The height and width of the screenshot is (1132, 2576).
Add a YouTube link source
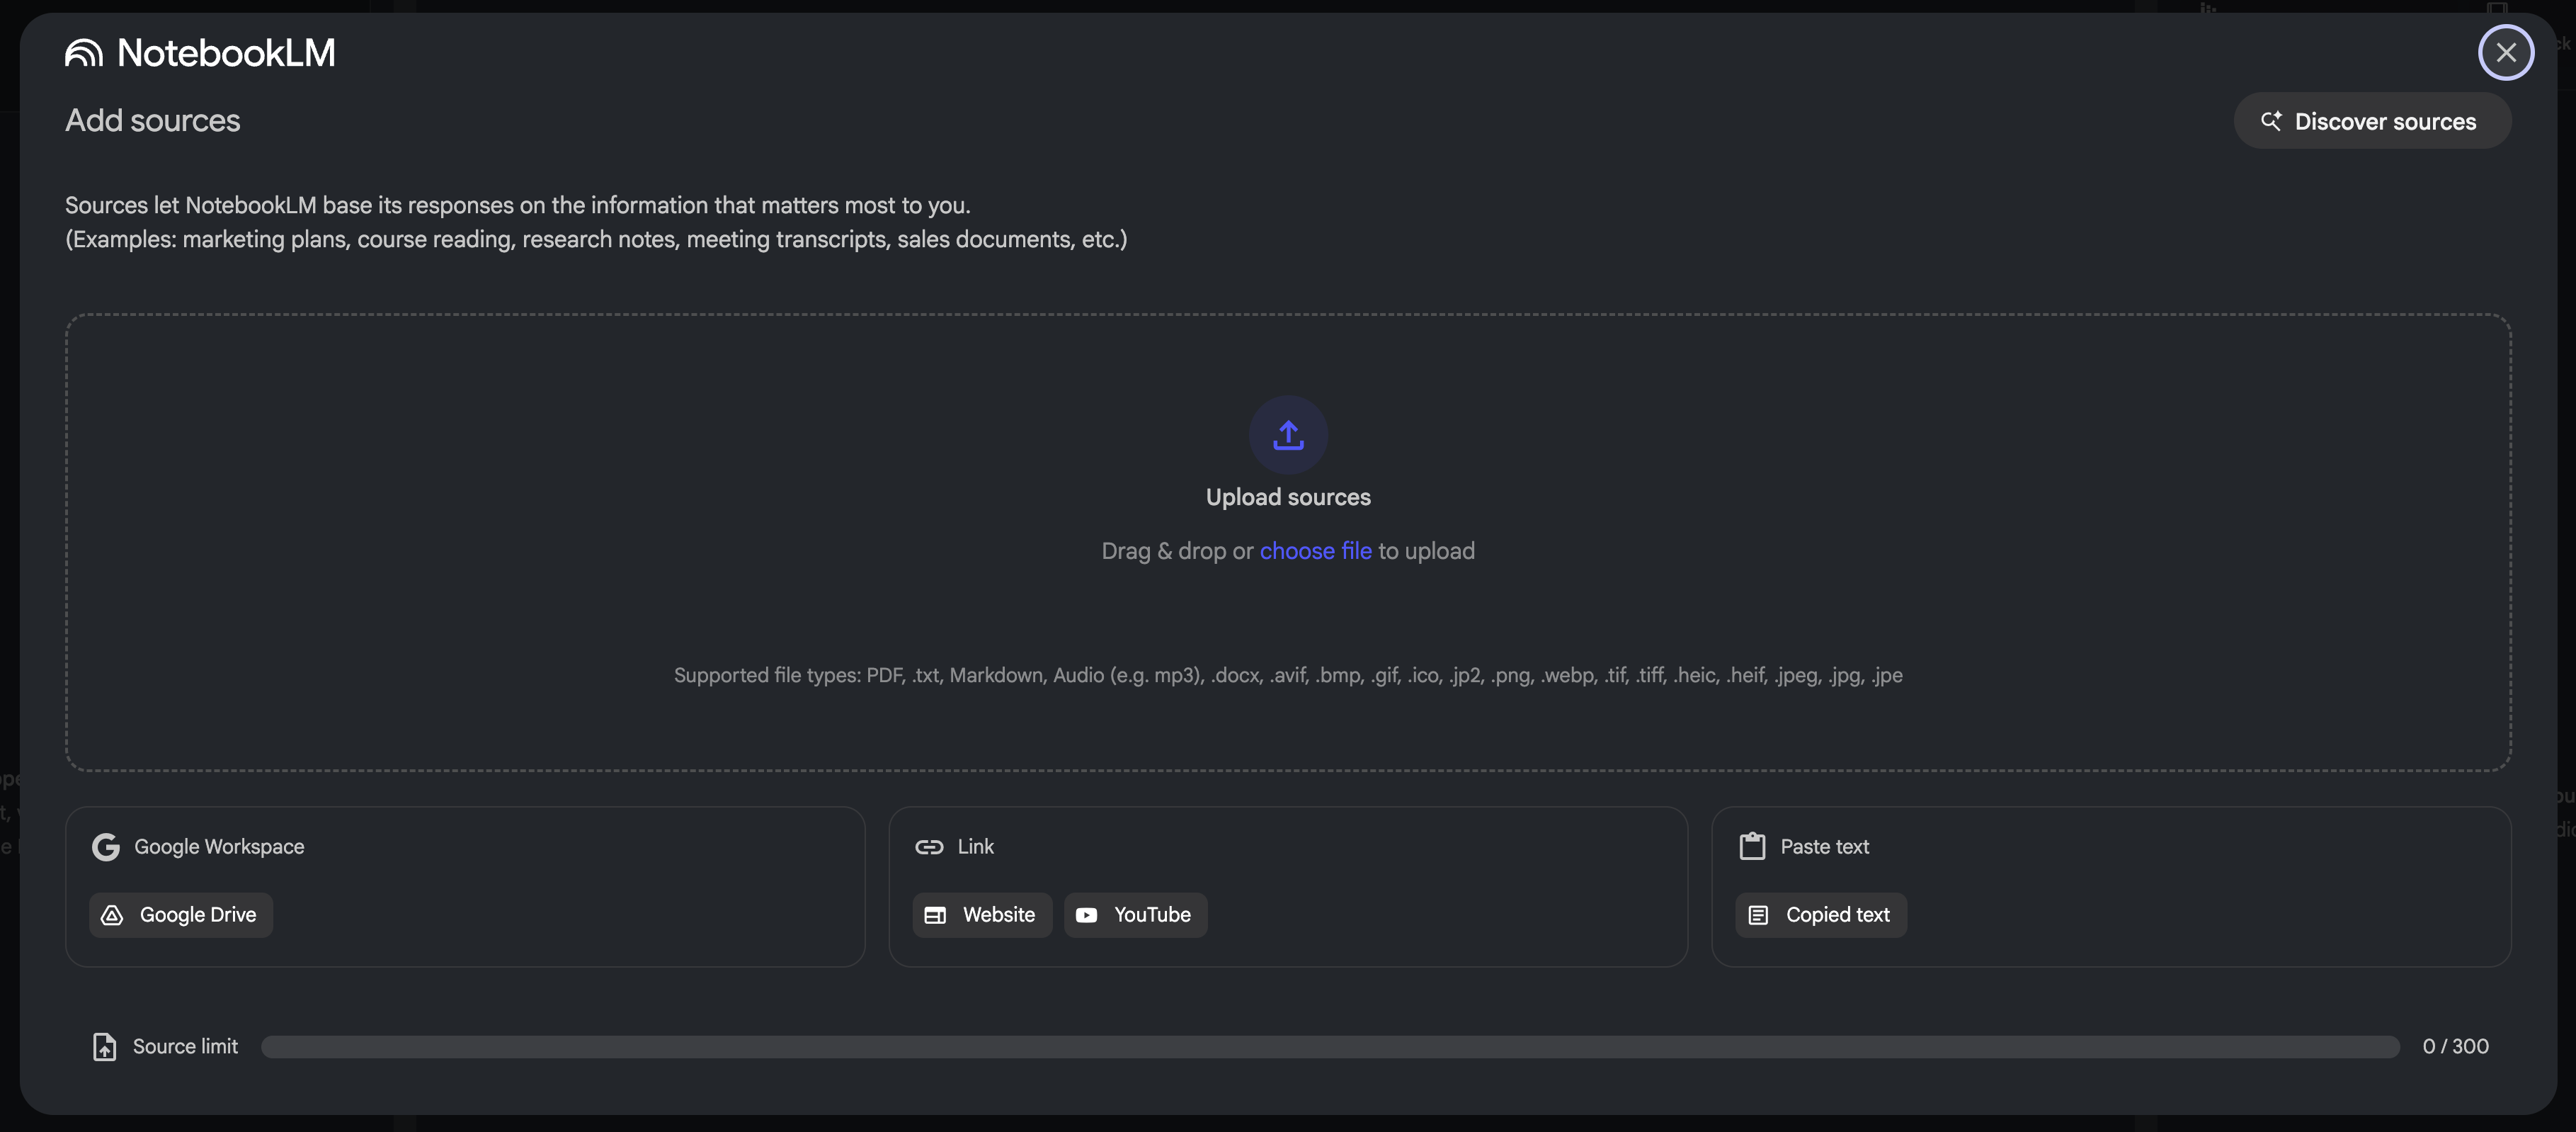click(x=1135, y=915)
